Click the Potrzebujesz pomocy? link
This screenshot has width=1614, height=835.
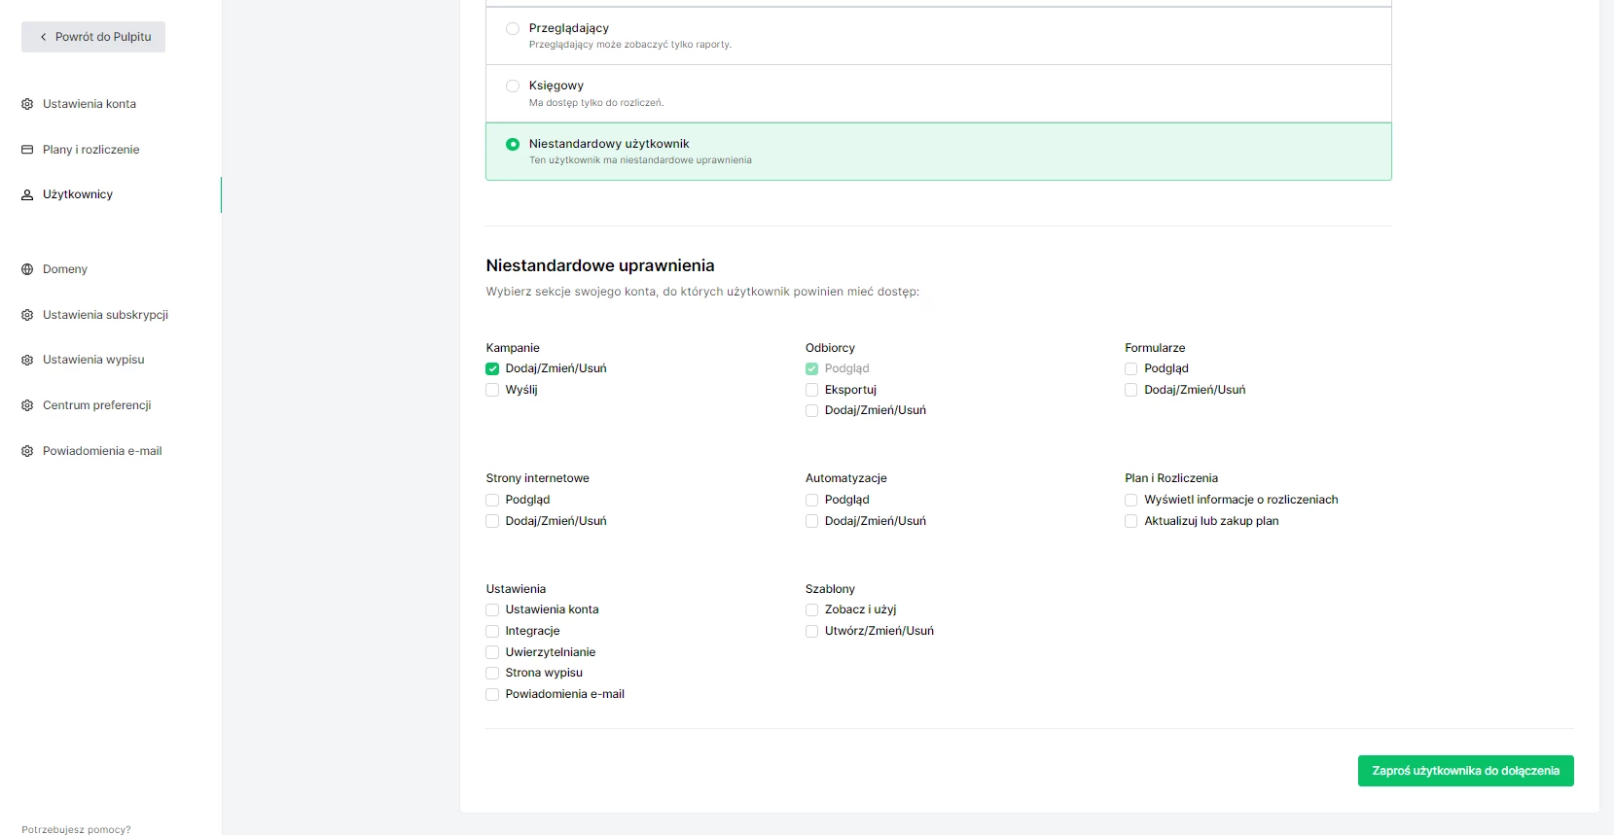click(x=76, y=829)
